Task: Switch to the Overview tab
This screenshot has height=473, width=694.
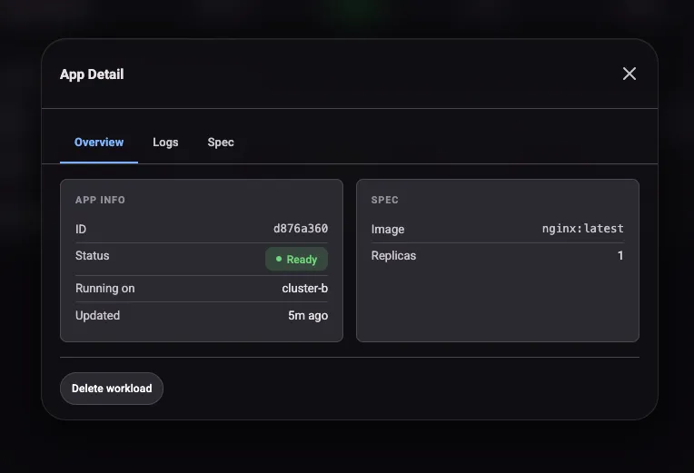Action: (x=99, y=143)
